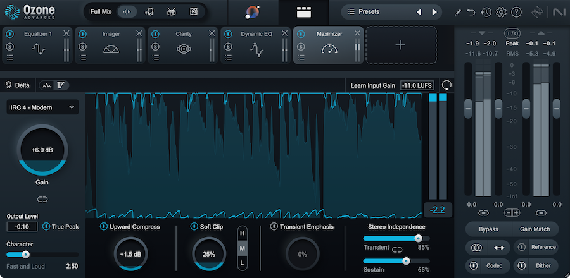Screen dimensions: 570x278
Task: Enable the Reference power toggle
Action: [522, 247]
